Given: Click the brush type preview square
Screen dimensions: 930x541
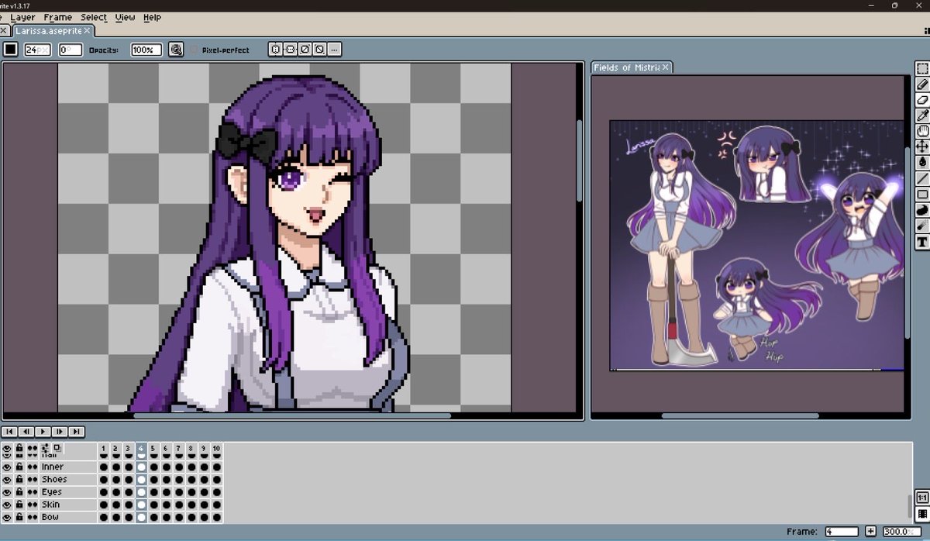Looking at the screenshot, I should coord(10,50).
